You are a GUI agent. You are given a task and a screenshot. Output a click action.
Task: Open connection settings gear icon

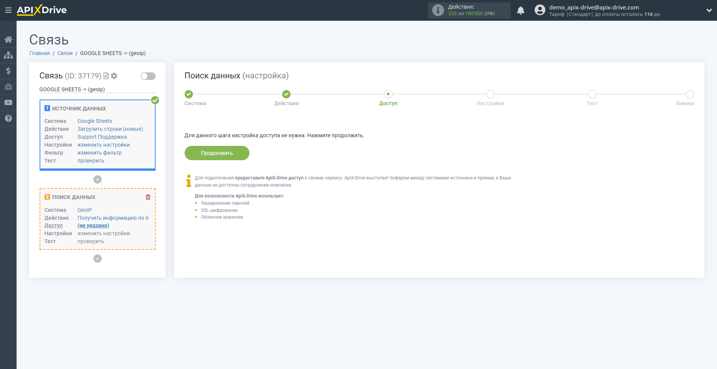pos(114,76)
